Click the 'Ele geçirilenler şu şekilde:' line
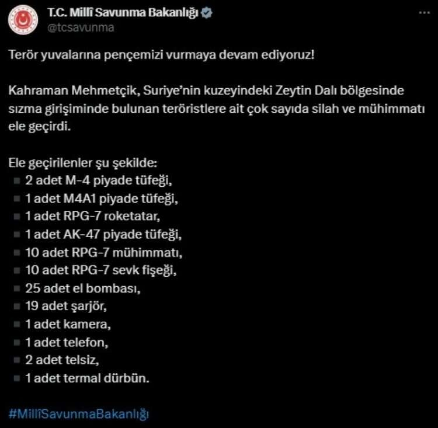This screenshot has height=428, width=438. click(83, 162)
